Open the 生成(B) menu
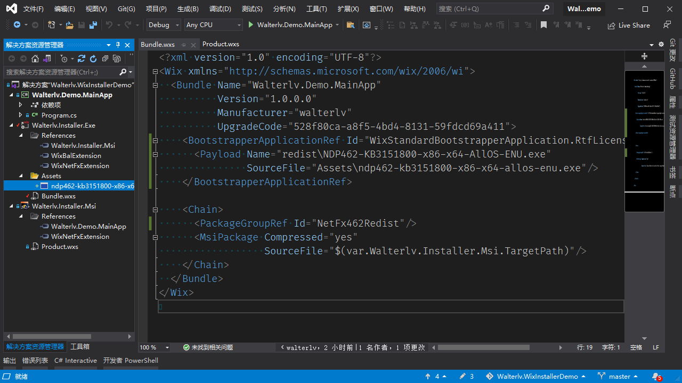682x383 pixels. tap(188, 9)
